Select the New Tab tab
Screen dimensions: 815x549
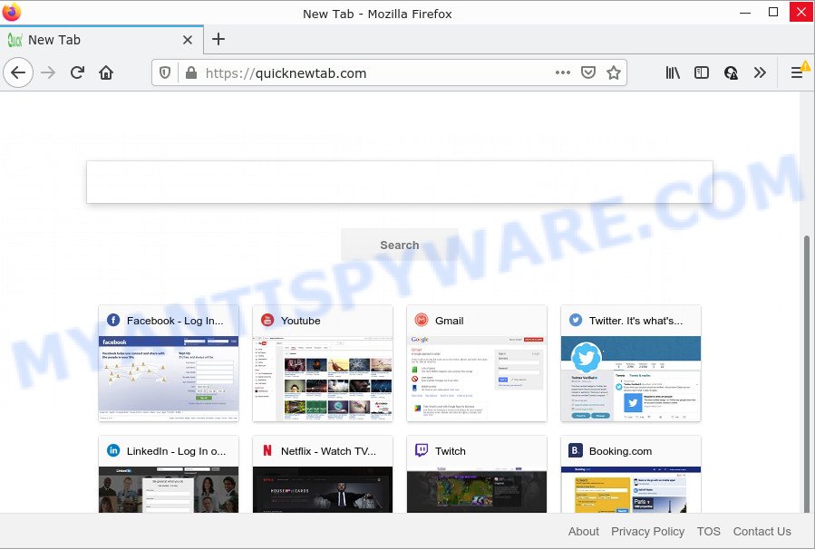[x=102, y=40]
